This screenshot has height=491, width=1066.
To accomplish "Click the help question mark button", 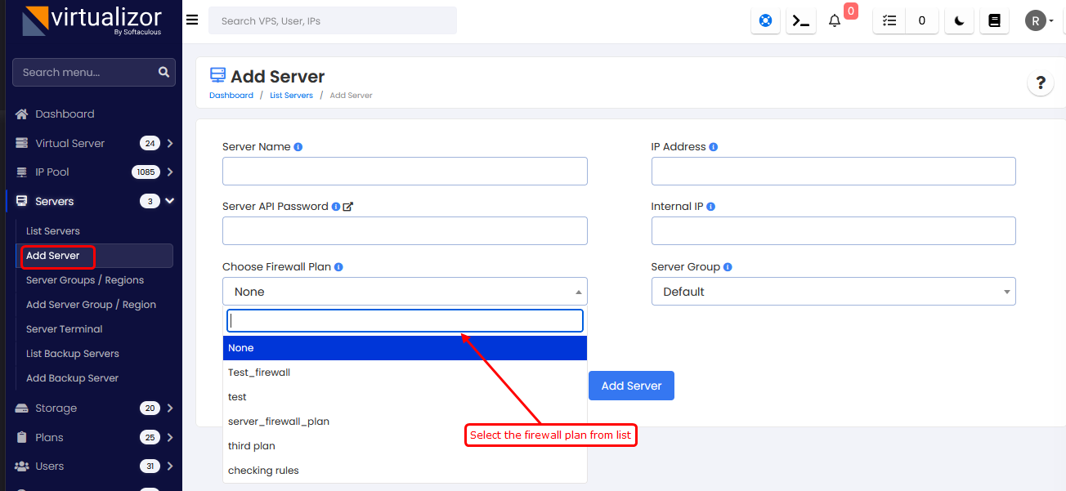I will click(x=1040, y=83).
